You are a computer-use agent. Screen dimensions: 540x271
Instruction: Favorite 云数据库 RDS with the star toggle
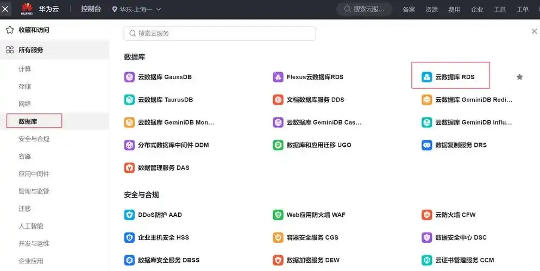tap(520, 77)
